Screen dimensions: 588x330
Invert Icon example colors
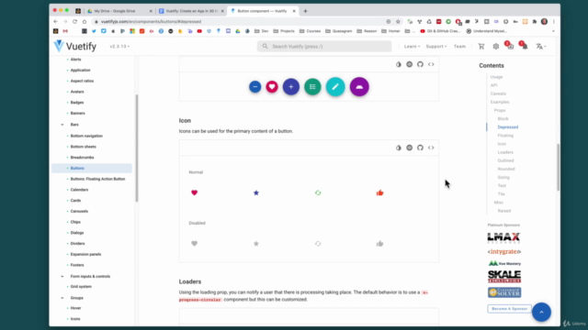398,148
